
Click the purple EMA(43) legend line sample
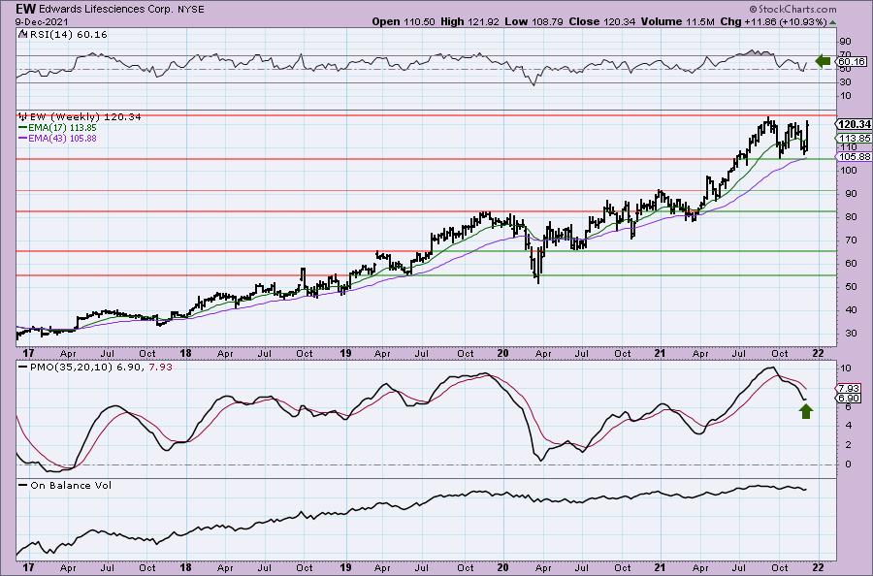click(x=22, y=138)
